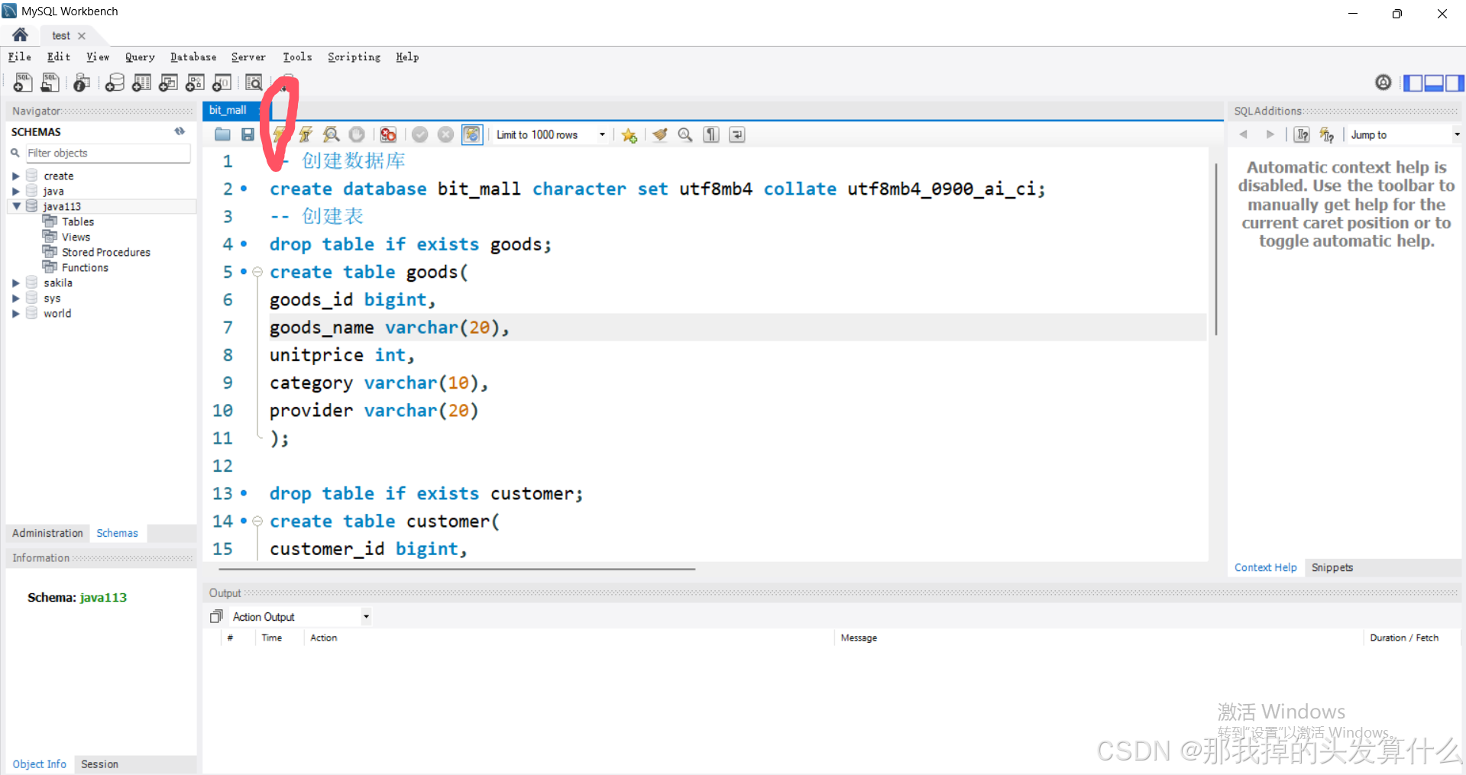Select Stored Procedures under java113

106,252
